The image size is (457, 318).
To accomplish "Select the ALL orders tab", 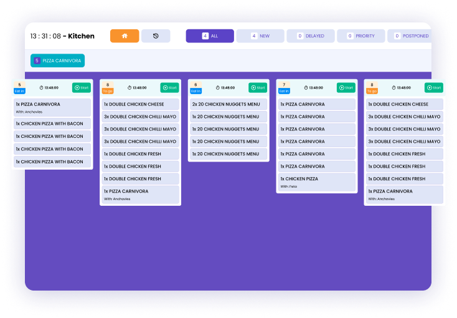I will (210, 36).
